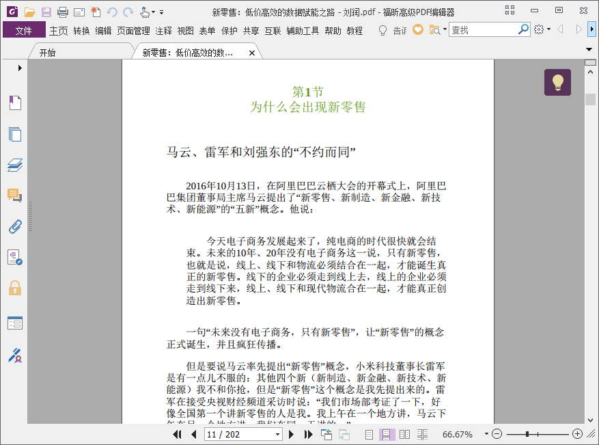599x445 pixels.
Task: Open the 文件 menu
Action: (24, 30)
